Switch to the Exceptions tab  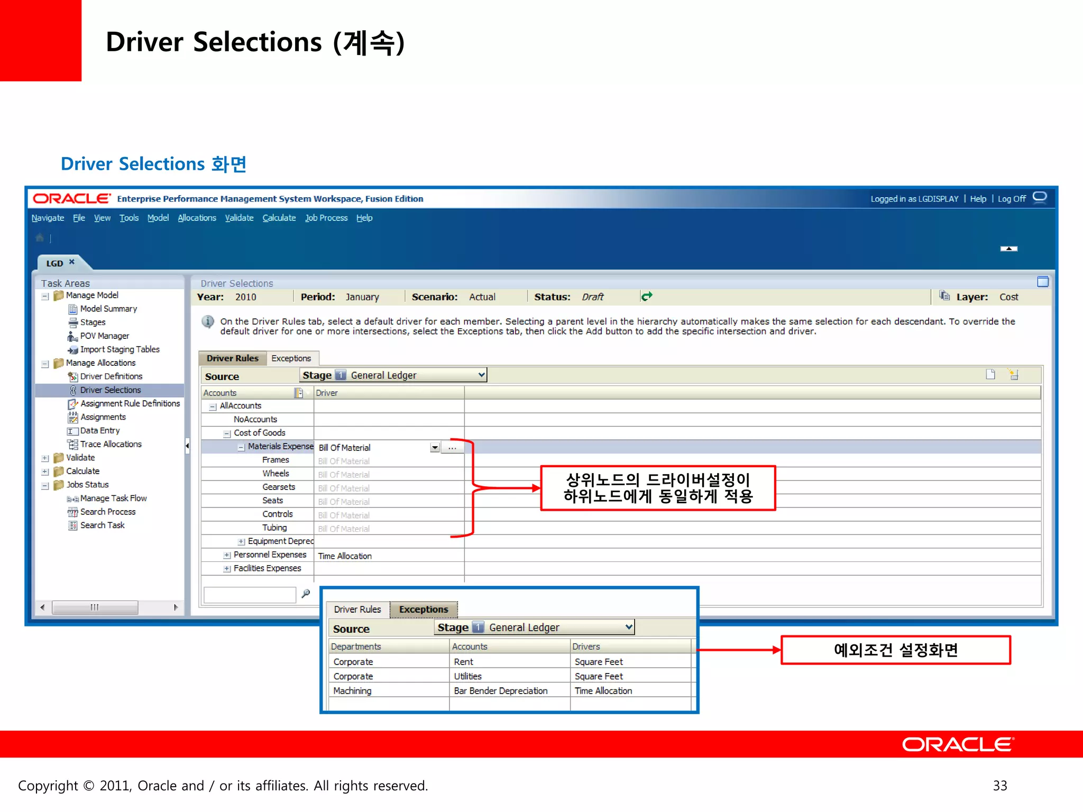coord(291,358)
